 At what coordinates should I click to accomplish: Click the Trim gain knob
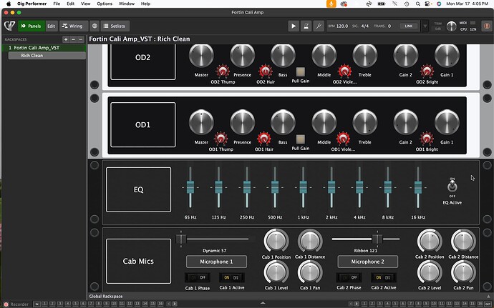(x=452, y=26)
